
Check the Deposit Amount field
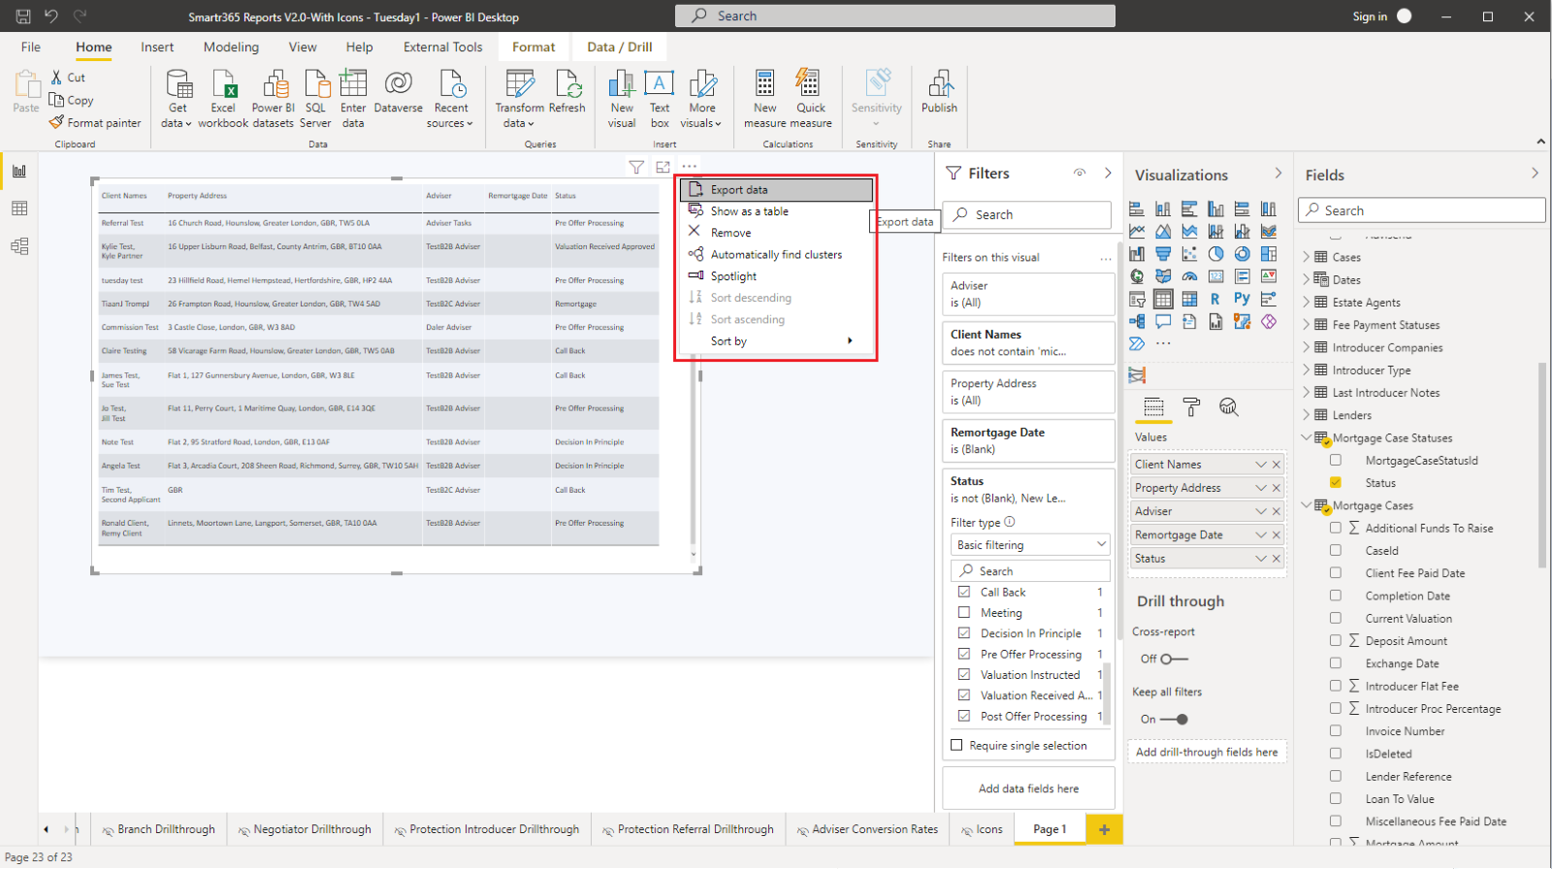point(1336,640)
